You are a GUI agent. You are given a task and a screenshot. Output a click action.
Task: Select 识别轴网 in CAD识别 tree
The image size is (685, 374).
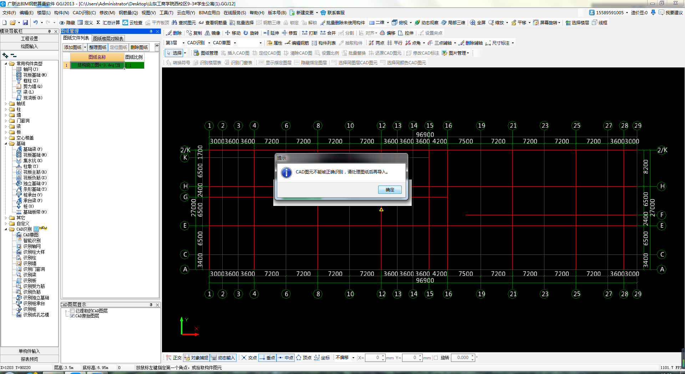click(32, 246)
